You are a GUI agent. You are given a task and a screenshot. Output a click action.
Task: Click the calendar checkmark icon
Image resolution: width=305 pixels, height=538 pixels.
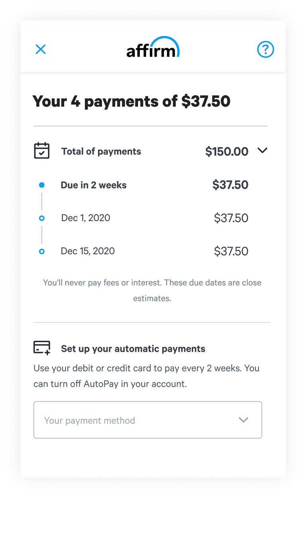[42, 151]
